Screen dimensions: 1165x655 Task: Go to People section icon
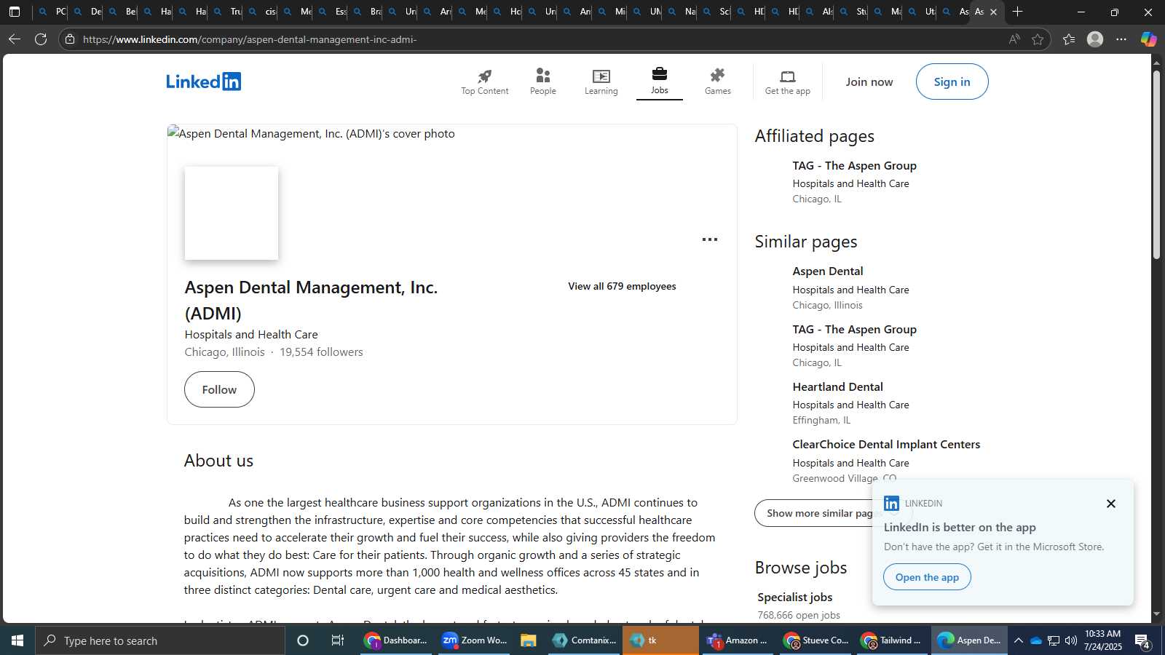pos(543,76)
